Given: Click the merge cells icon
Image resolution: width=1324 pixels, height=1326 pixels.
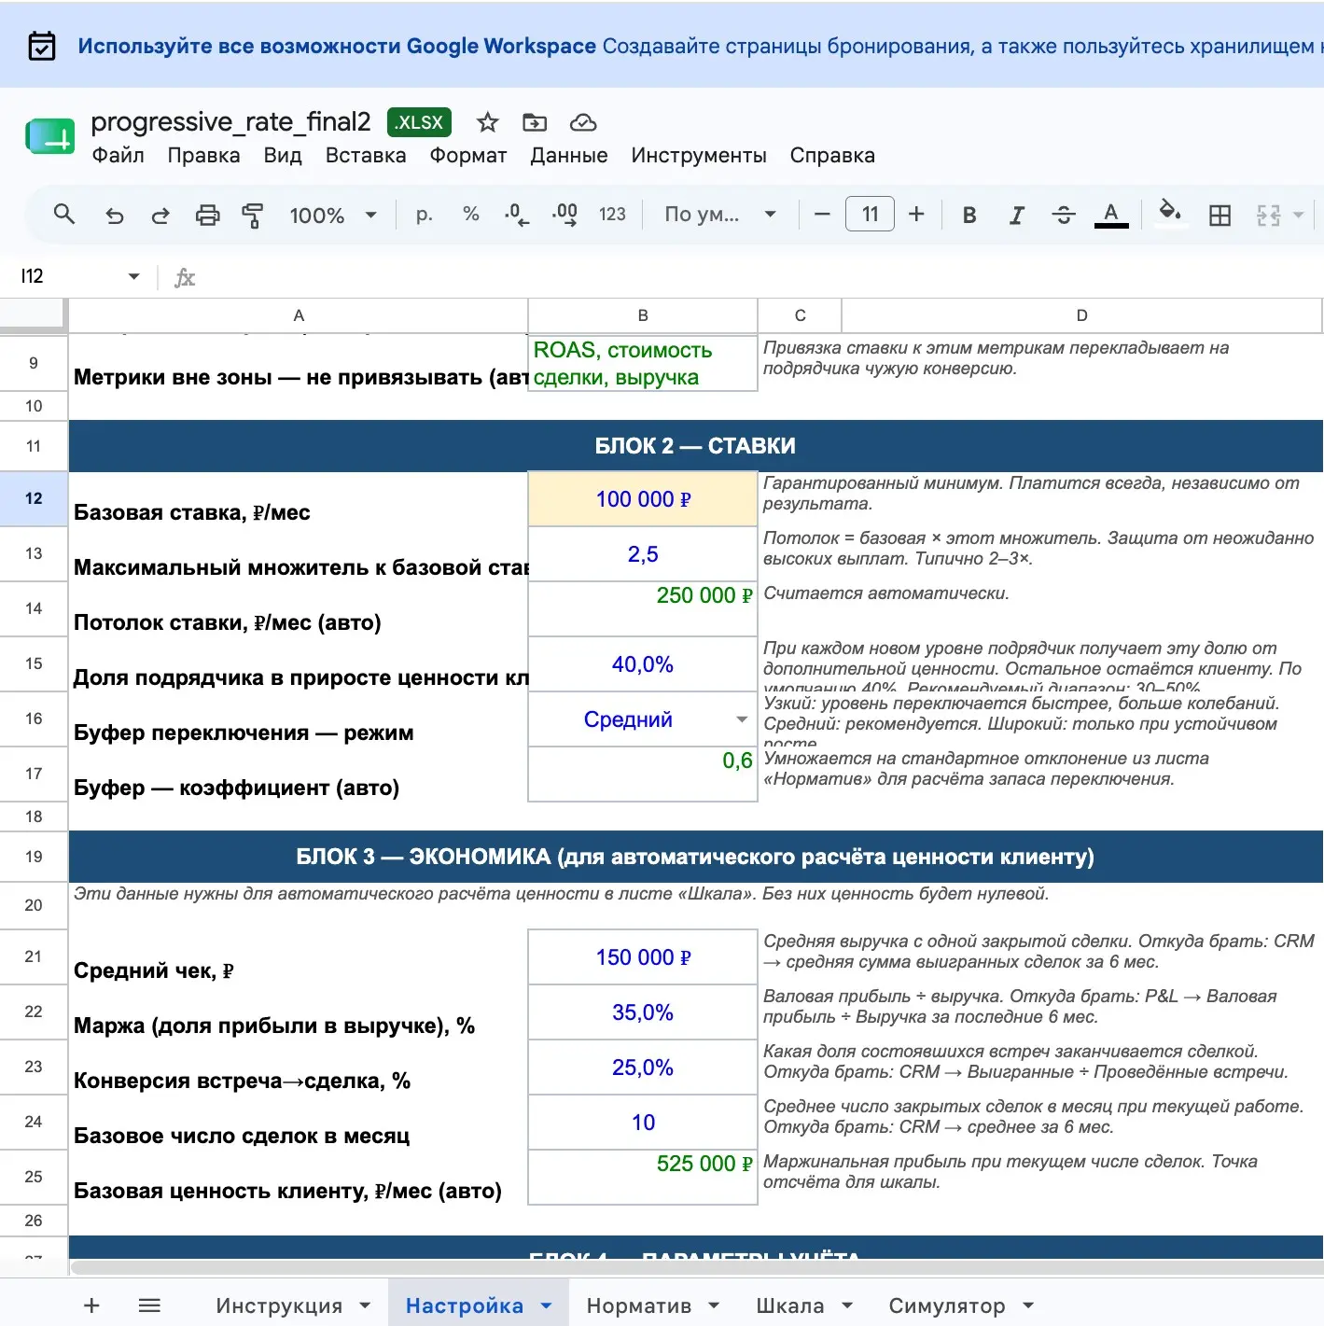Looking at the screenshot, I should (1268, 216).
